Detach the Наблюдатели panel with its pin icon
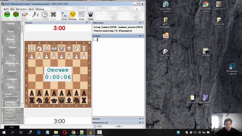Image resolution: width=242 pixels, height=136 pixels. point(140,122)
